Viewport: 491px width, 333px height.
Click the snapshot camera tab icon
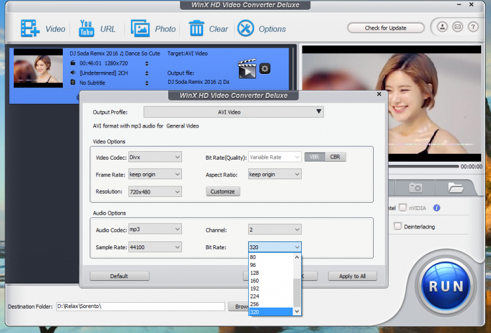click(416, 188)
